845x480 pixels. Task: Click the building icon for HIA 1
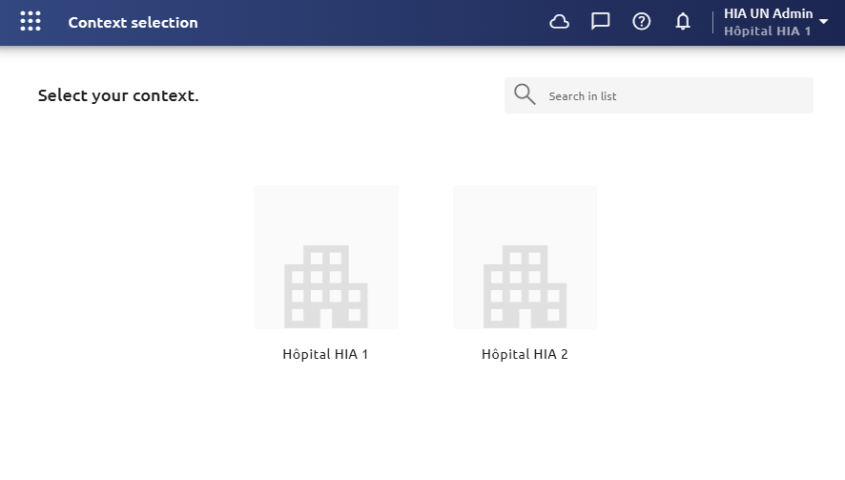pyautogui.click(x=326, y=286)
